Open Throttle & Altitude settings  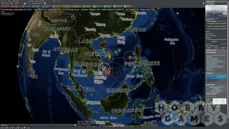click(36, 7)
